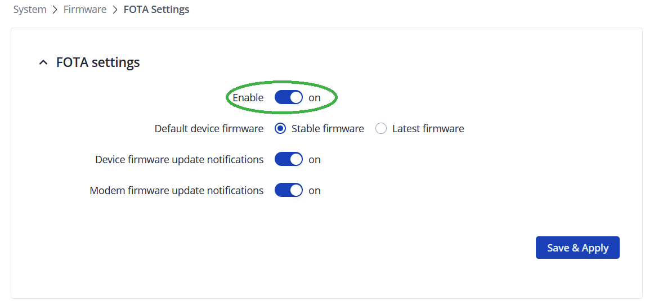Select the Stable firmware radio button
The height and width of the screenshot is (301, 645).
(280, 129)
